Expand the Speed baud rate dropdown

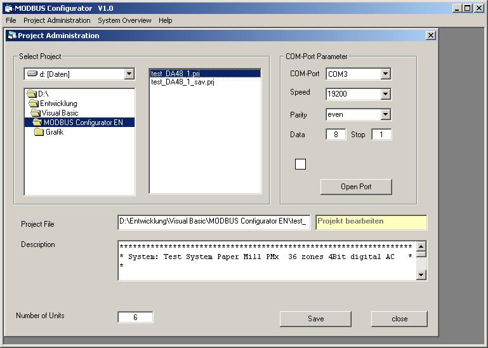click(385, 95)
